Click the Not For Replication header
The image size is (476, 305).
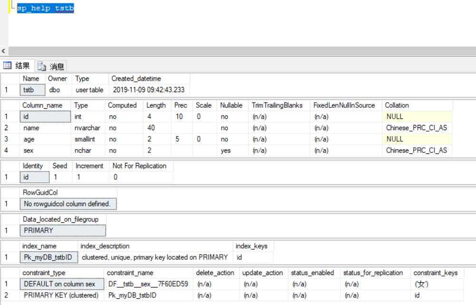[x=141, y=166]
